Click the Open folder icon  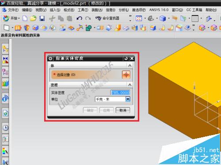click(x=33, y=18)
